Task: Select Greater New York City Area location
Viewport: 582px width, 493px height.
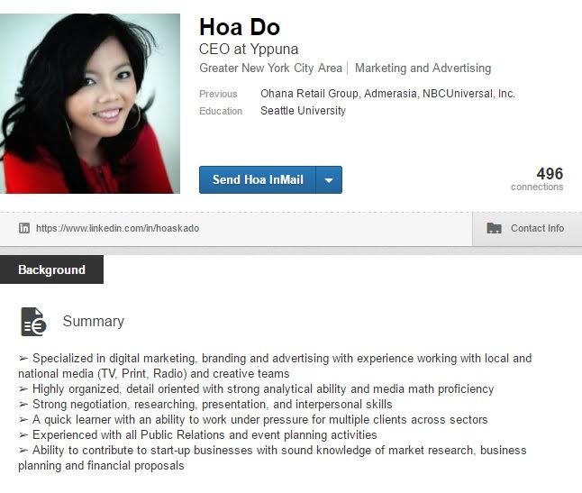Action: (x=270, y=68)
